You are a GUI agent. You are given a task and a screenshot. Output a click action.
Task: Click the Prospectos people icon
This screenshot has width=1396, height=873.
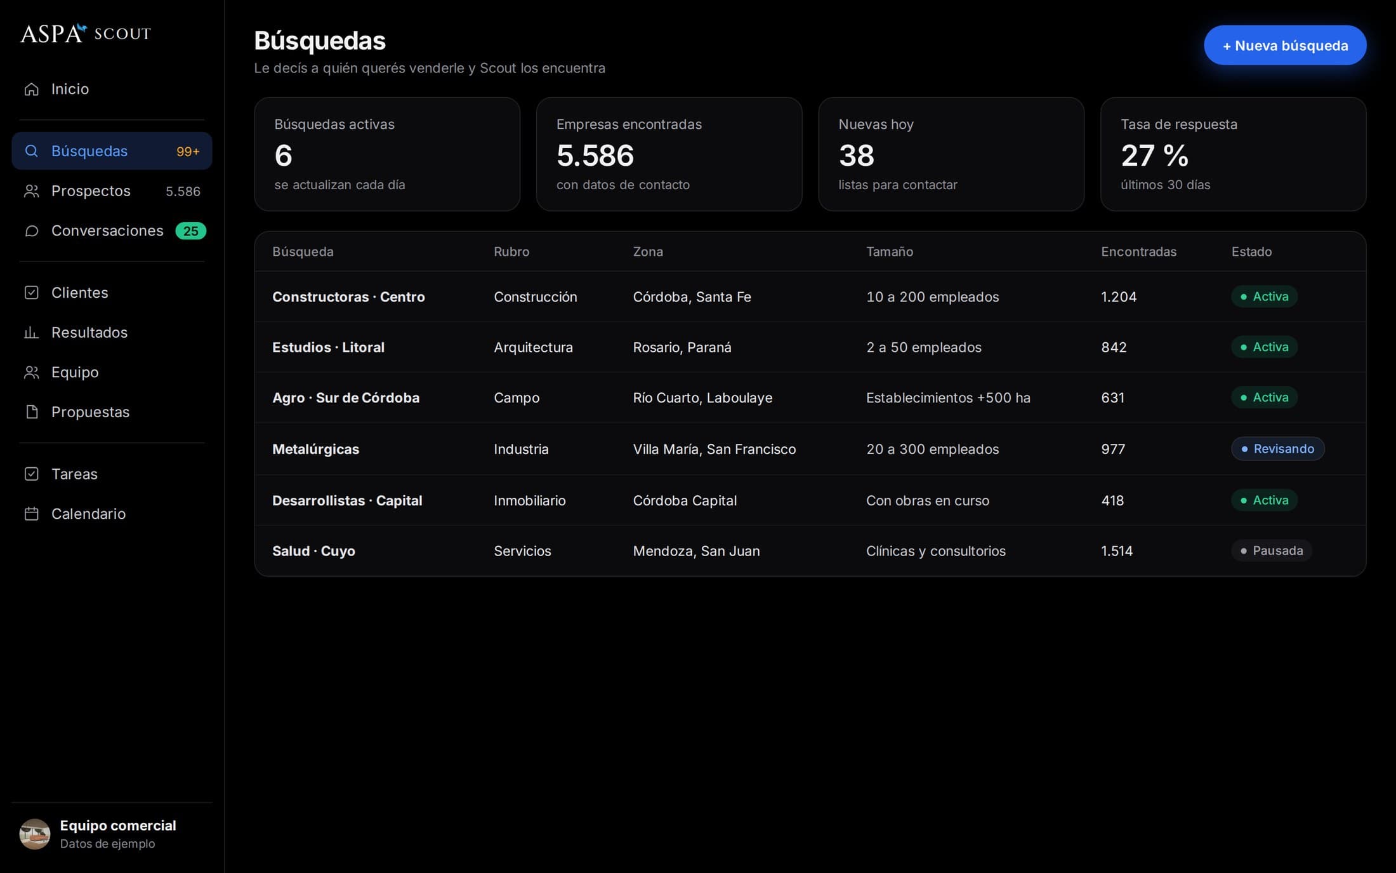click(32, 191)
